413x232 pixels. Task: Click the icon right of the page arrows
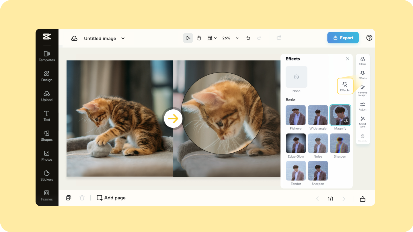(363, 199)
